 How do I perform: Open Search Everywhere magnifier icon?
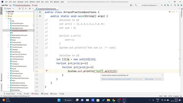175,5
